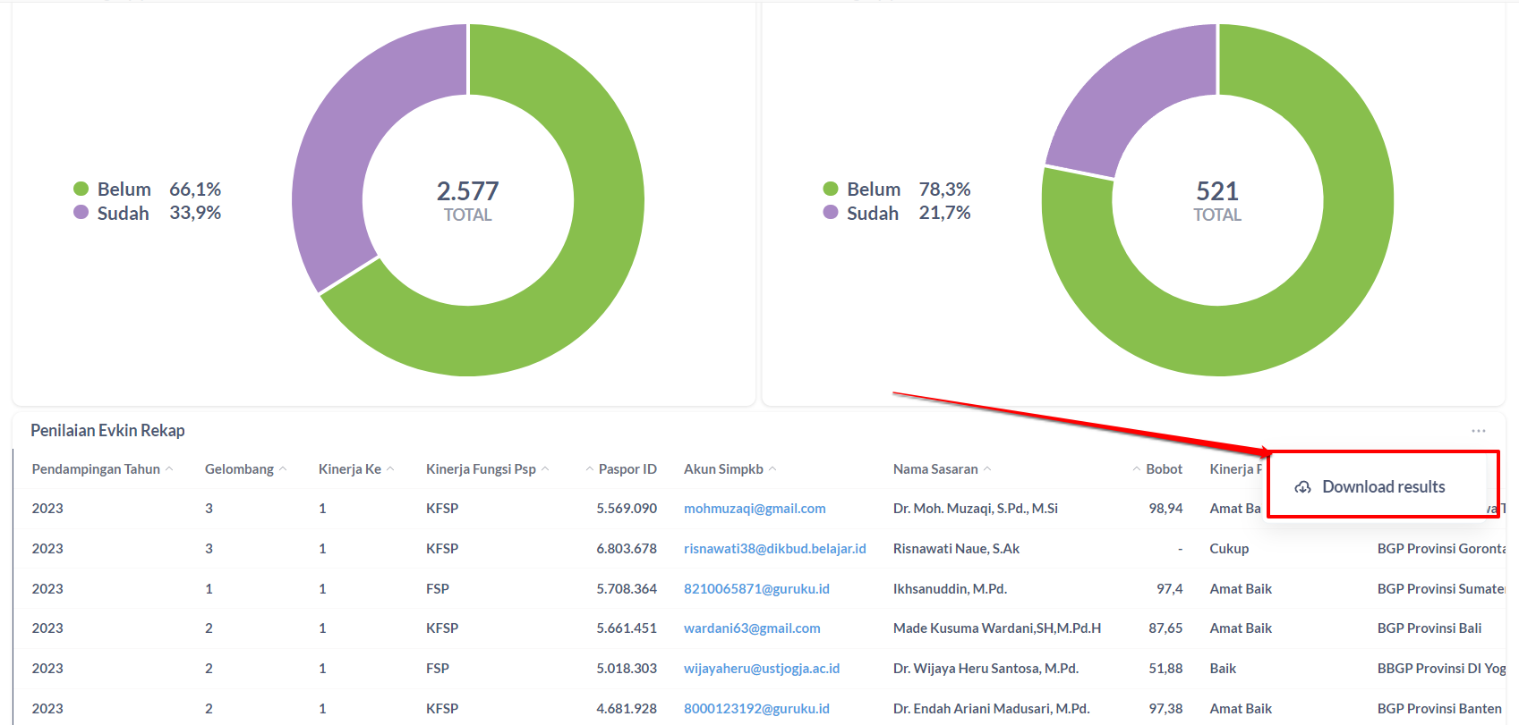
Task: Click Paspor ID value 5.661.451
Action: point(627,628)
